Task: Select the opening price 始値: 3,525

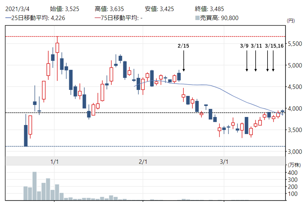Action: (65, 9)
